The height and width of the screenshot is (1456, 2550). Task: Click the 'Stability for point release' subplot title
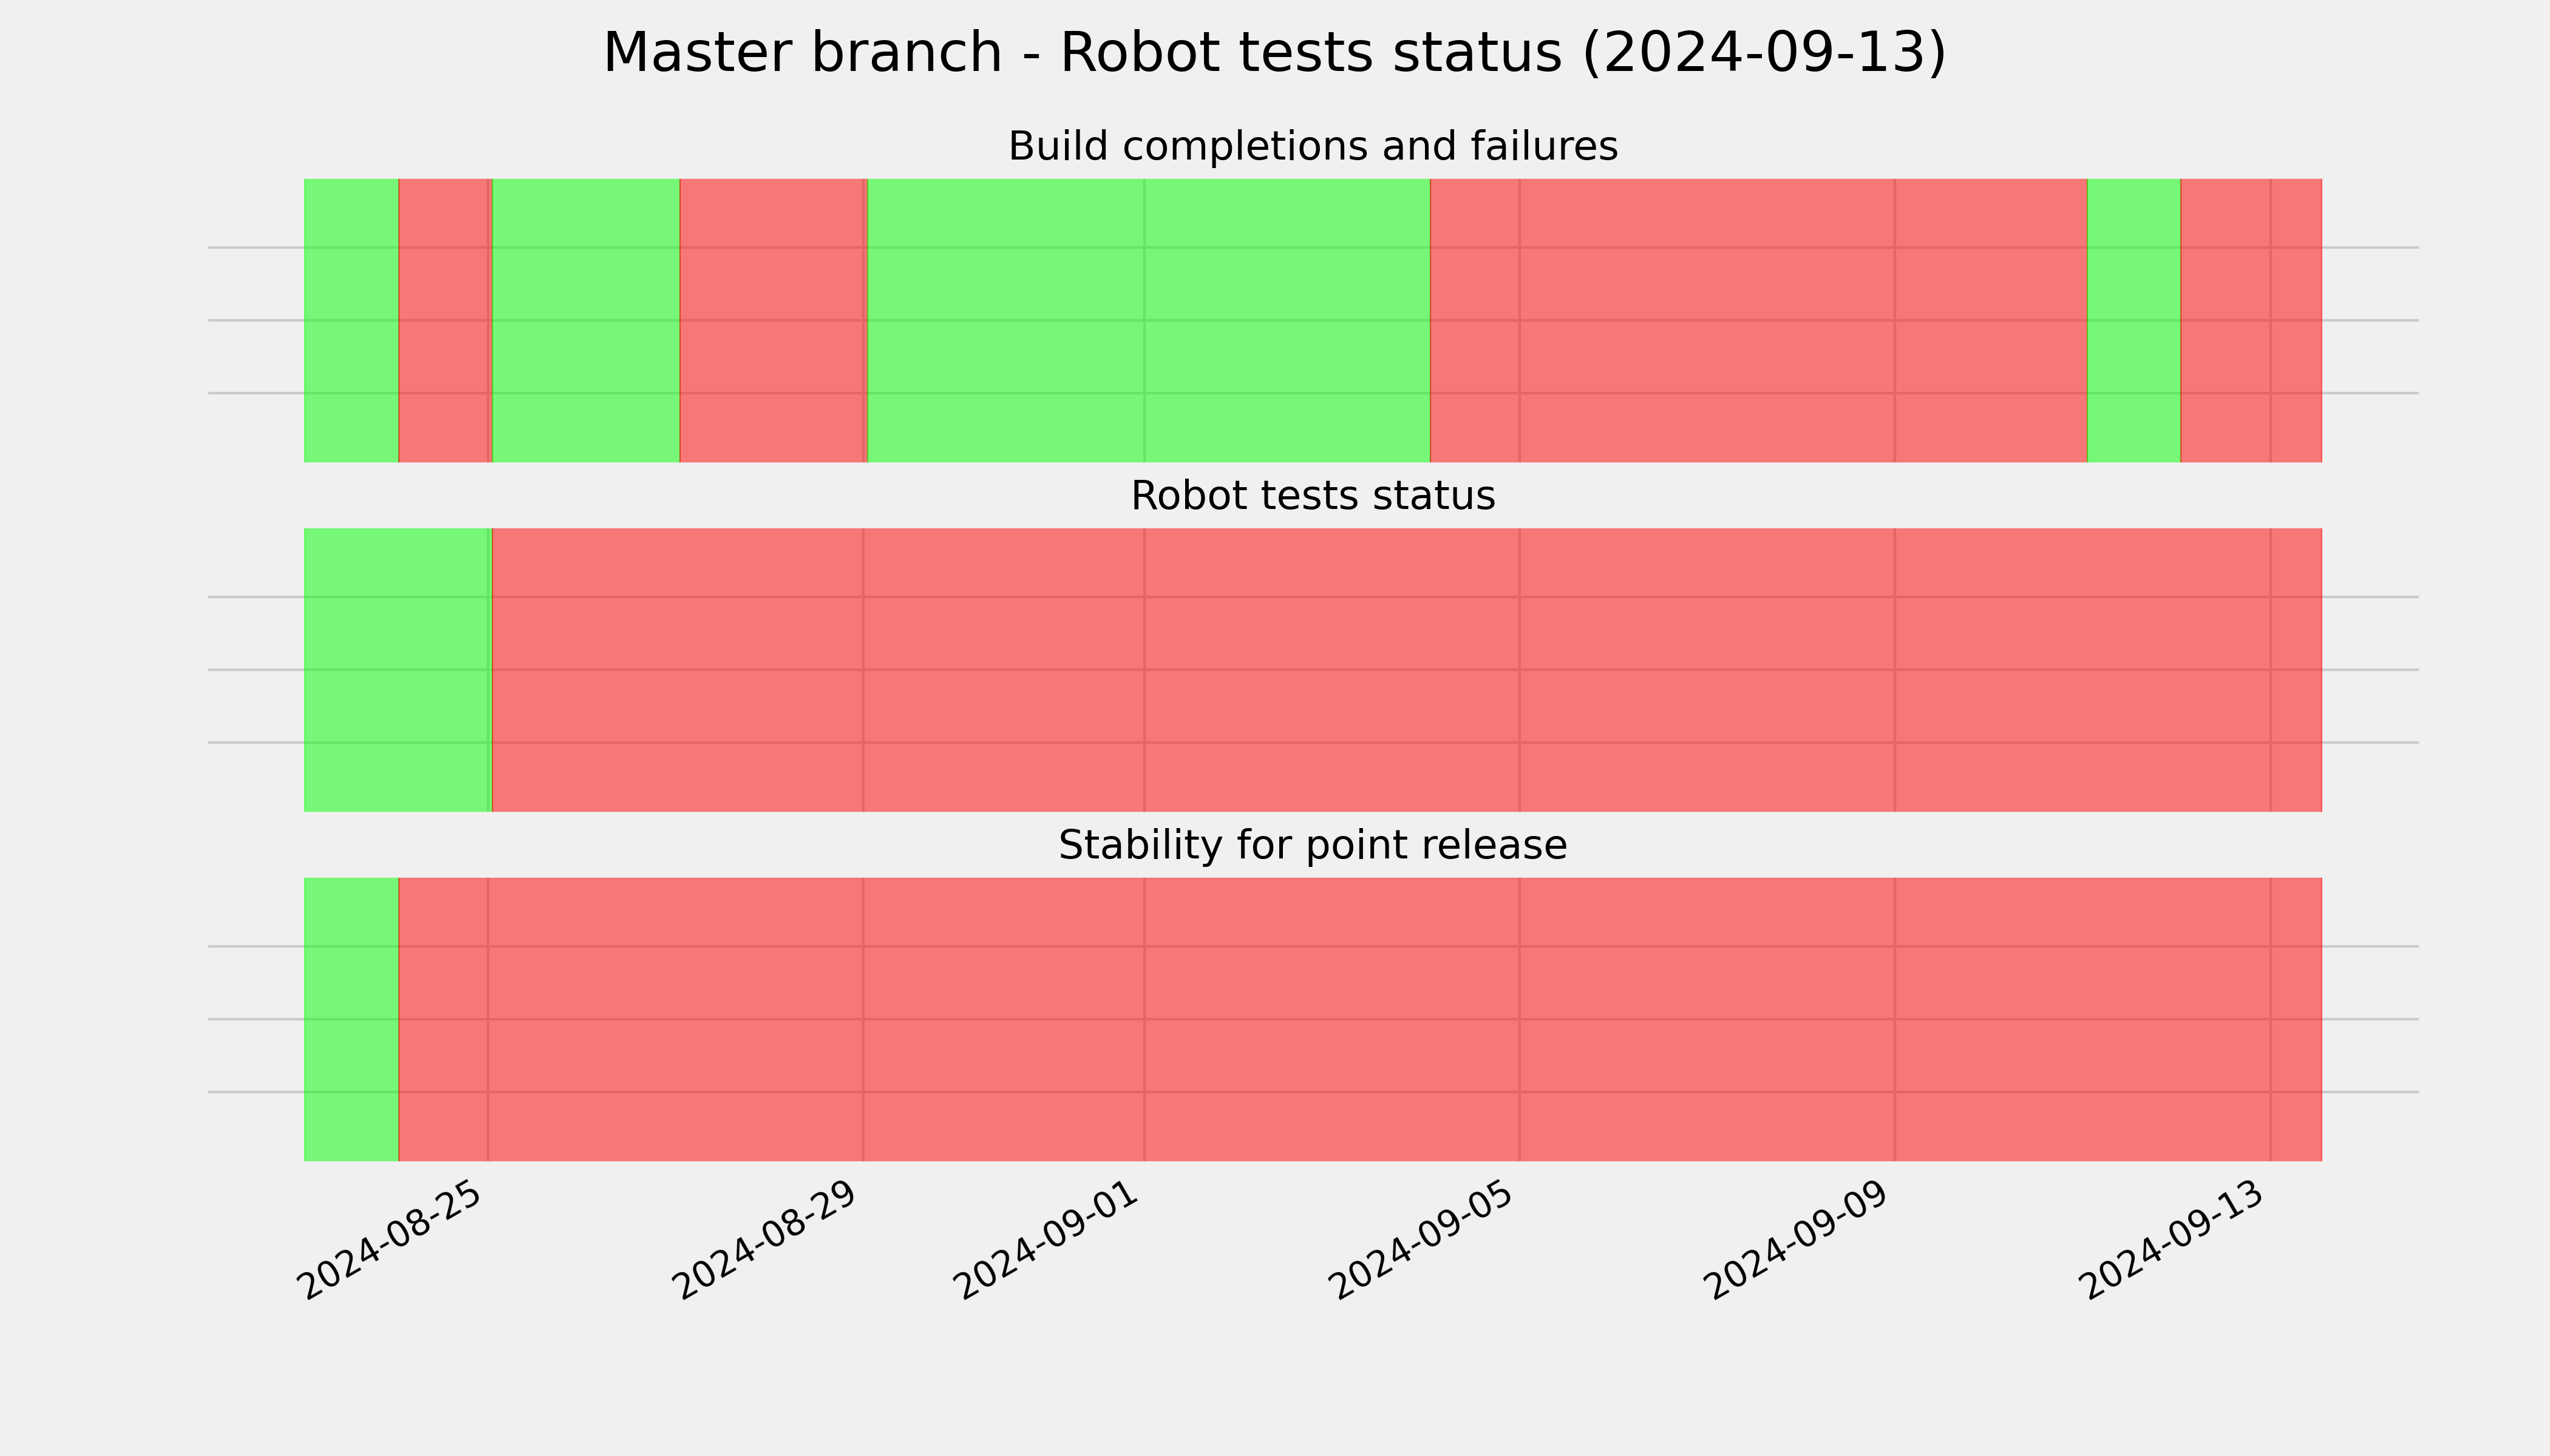(x=1313, y=846)
